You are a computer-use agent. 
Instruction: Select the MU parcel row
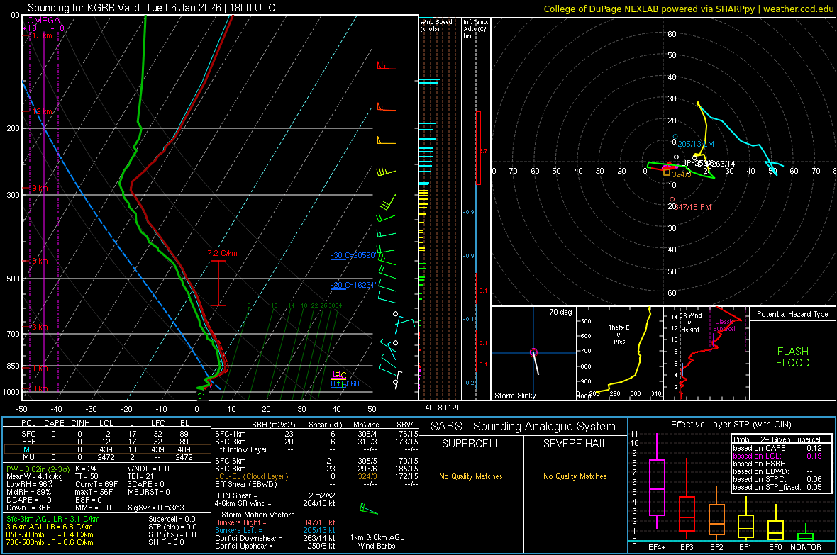[106, 457]
